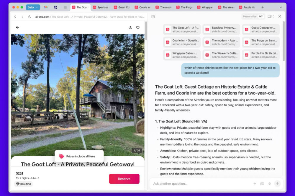Open the pinned Gmail tab icon
Image resolution: width=295 pixels, height=196 pixels.
tap(46, 7)
